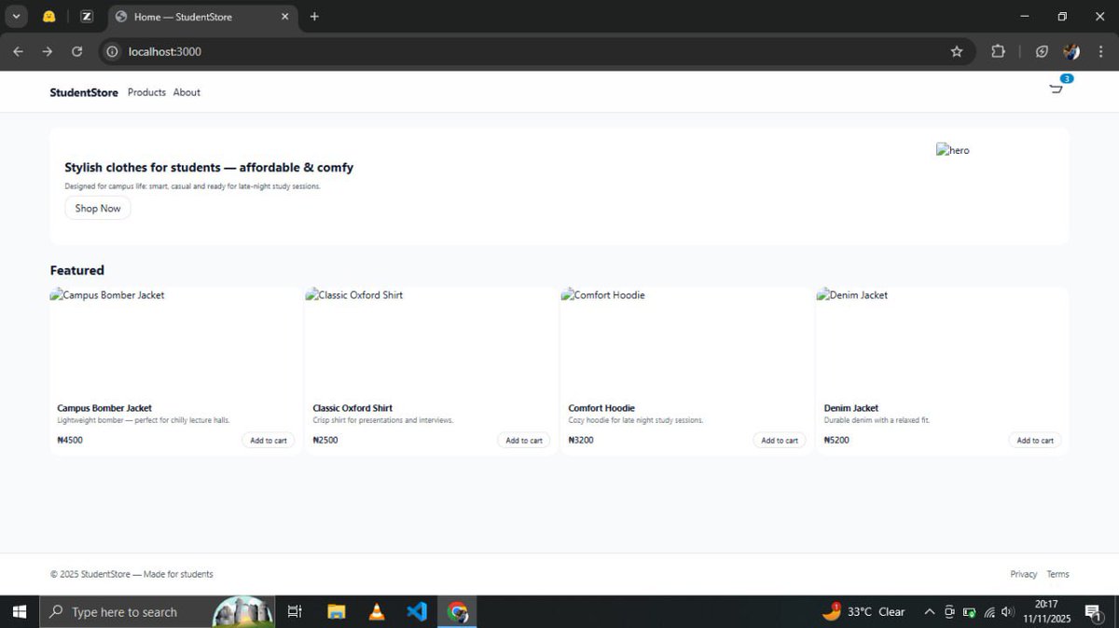Select the pinned tab with Z icon
The height and width of the screenshot is (628, 1119).
coord(87,16)
